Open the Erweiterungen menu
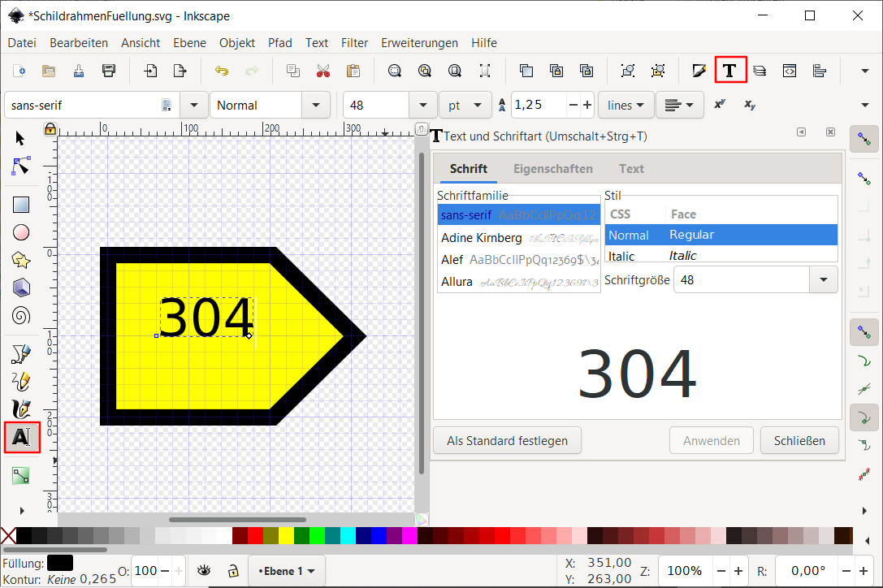Image resolution: width=883 pixels, height=588 pixels. coord(419,43)
